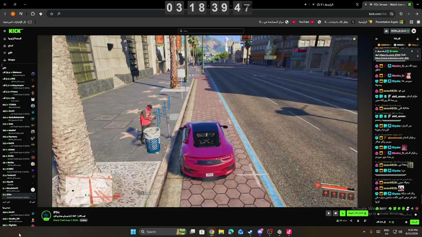Open the ENG US language switcher
Screen dimensions: 422x237
coord(386,232)
